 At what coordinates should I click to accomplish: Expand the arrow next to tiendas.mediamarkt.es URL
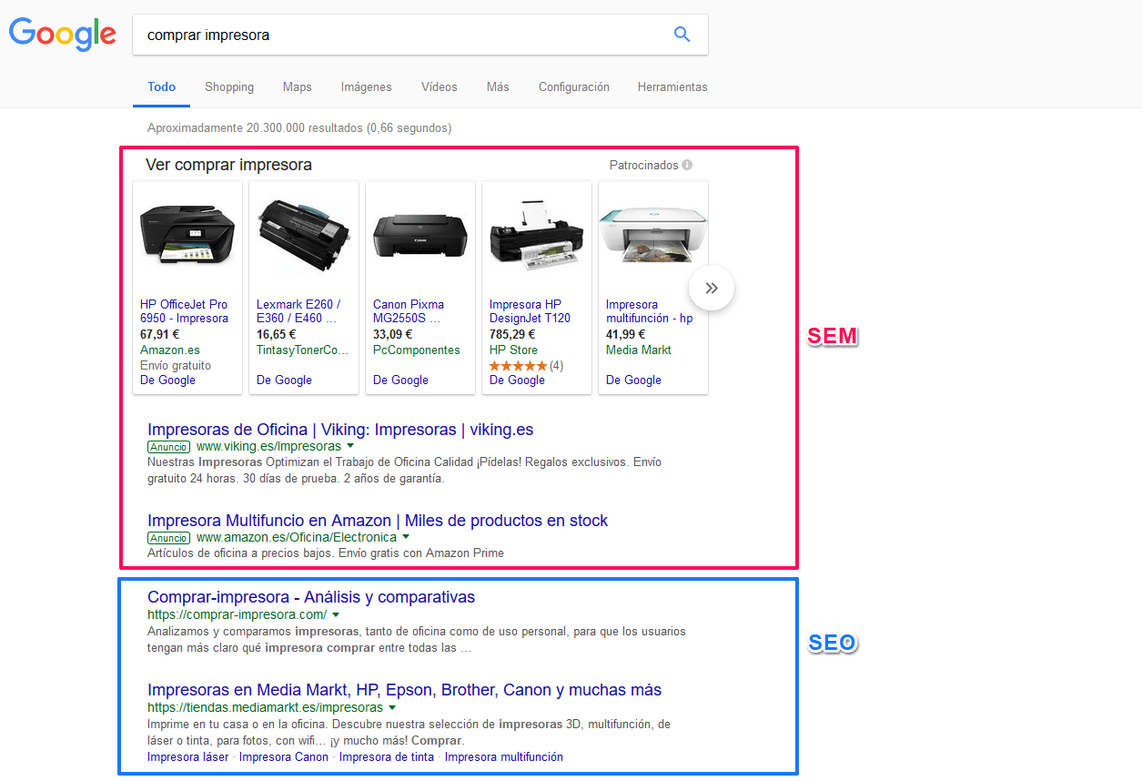(391, 707)
